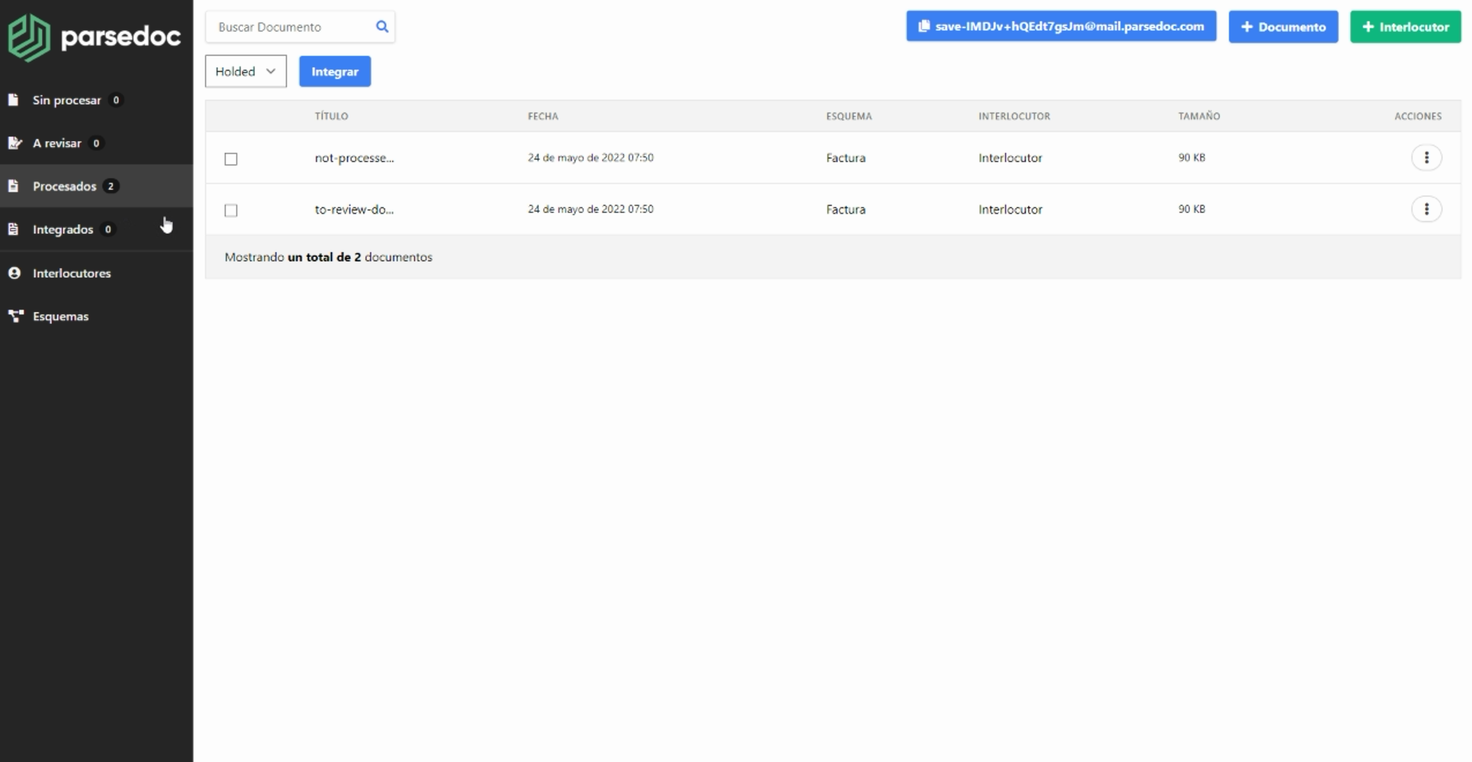Open the Holded integration dropdown

pos(246,71)
